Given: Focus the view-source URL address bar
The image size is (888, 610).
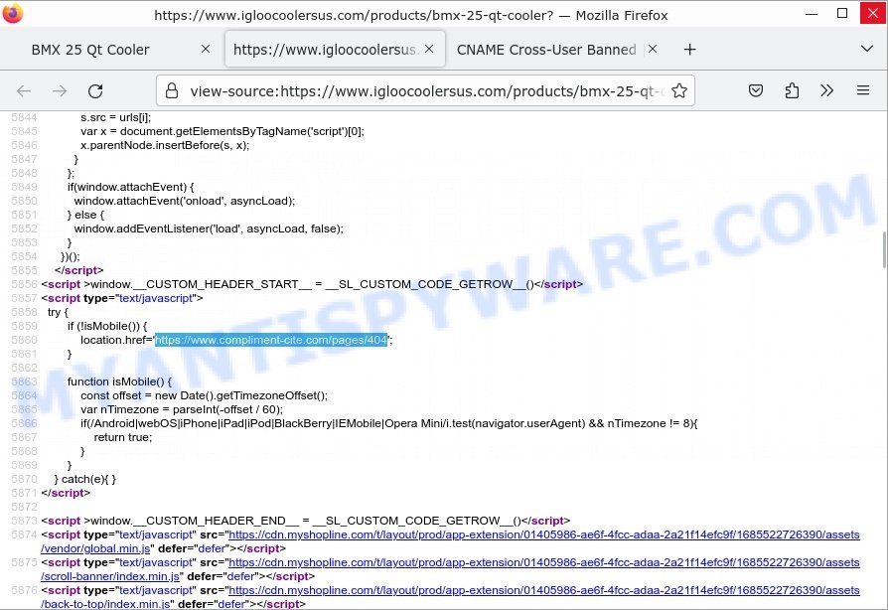Looking at the screenshot, I should [x=425, y=91].
